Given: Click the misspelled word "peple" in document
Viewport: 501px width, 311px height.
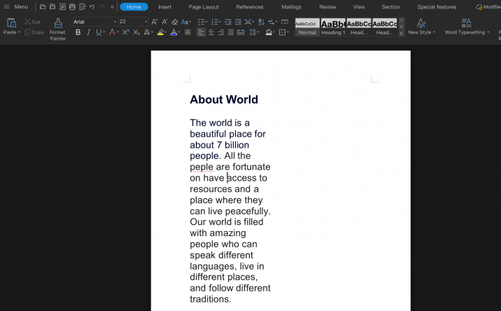Looking at the screenshot, I should coord(202,167).
